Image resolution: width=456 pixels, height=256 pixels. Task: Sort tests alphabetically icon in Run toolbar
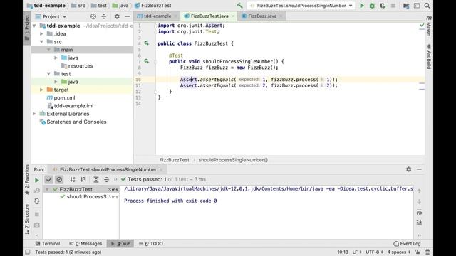tap(73, 180)
